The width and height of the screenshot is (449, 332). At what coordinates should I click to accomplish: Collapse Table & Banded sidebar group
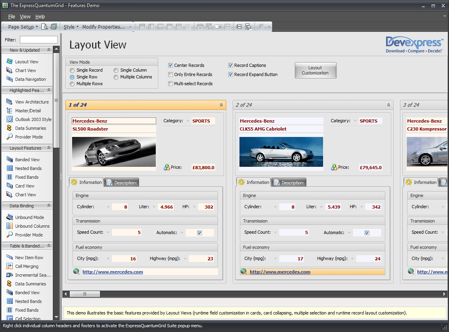[49, 246]
